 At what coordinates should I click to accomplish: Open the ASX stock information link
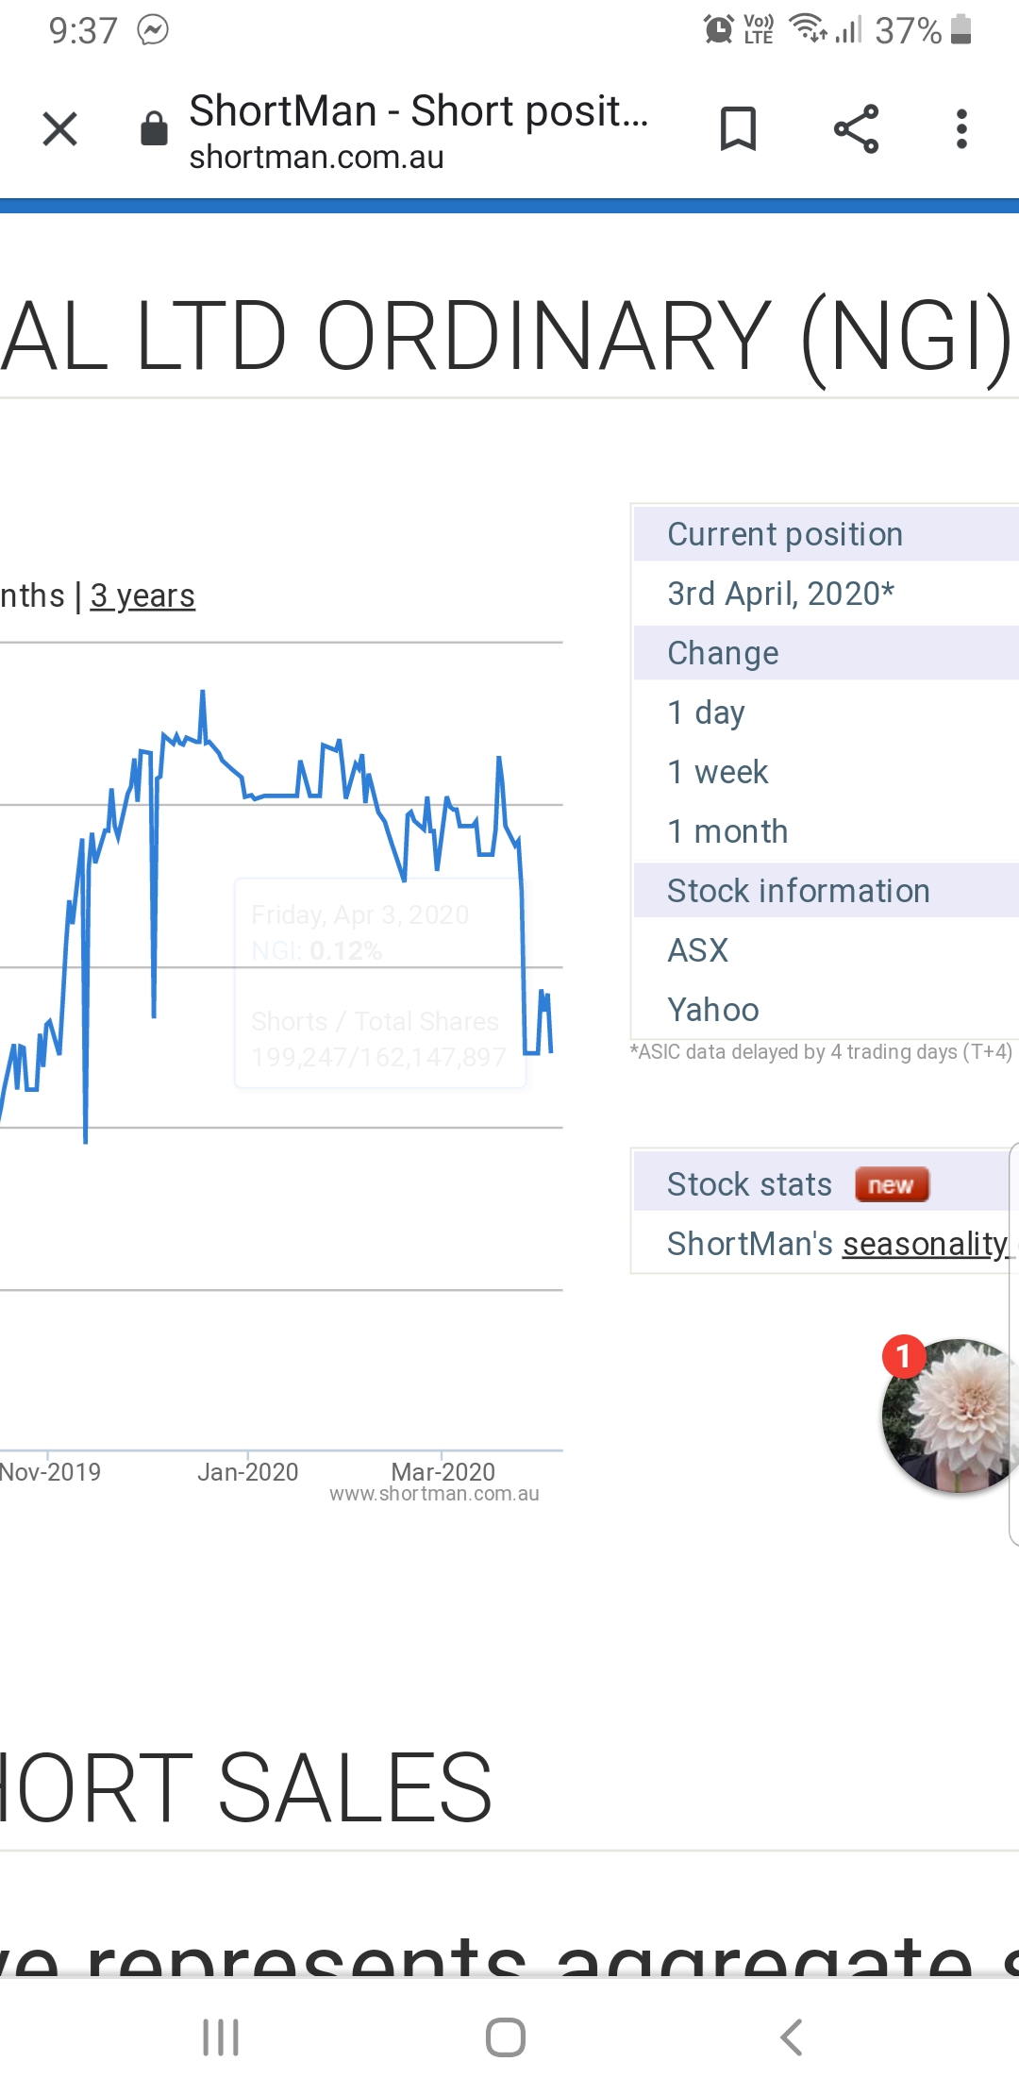698,950
